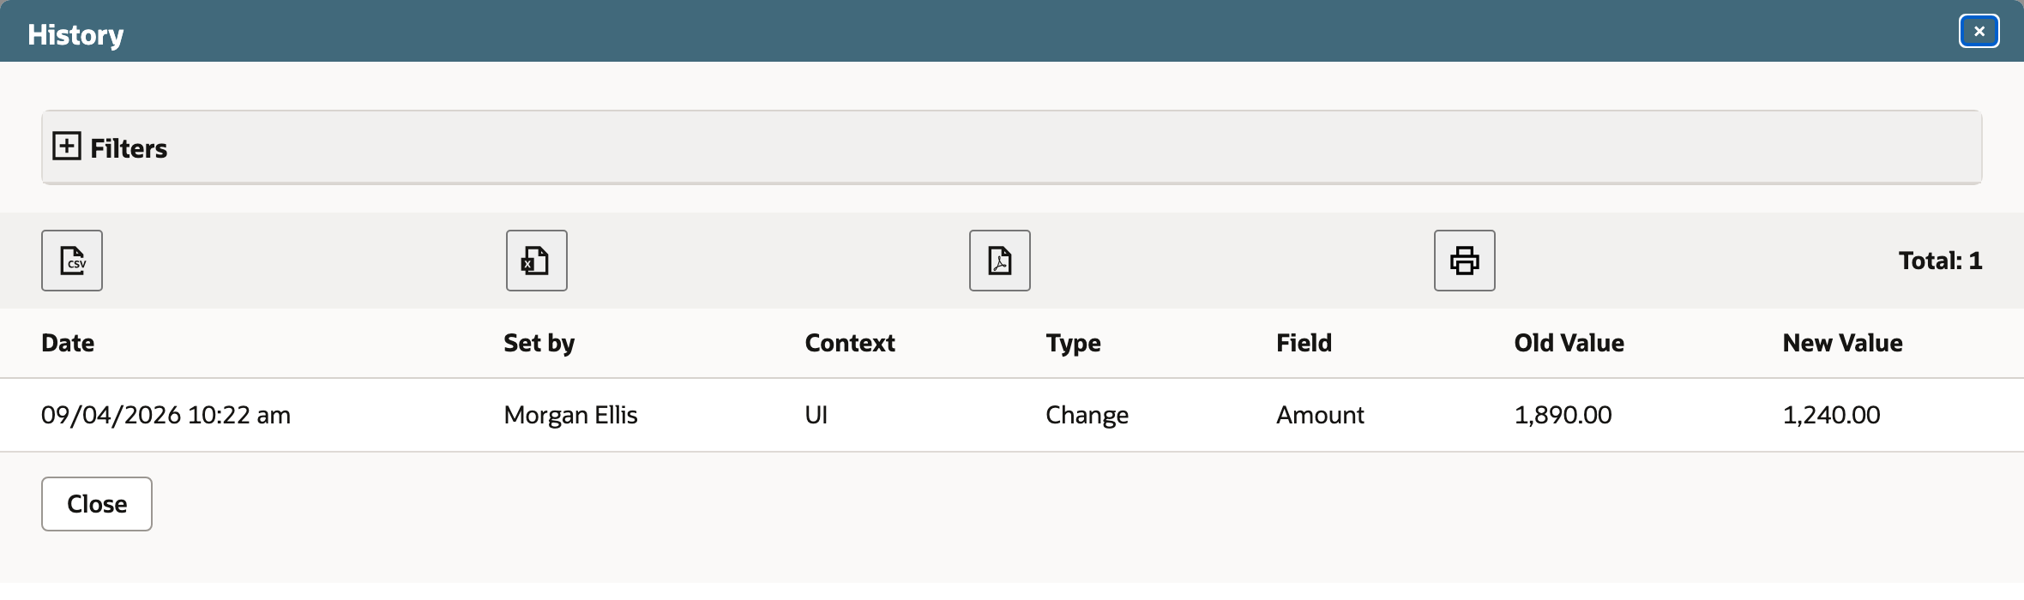
Task: Click the History dialog title
Action: pos(75,34)
